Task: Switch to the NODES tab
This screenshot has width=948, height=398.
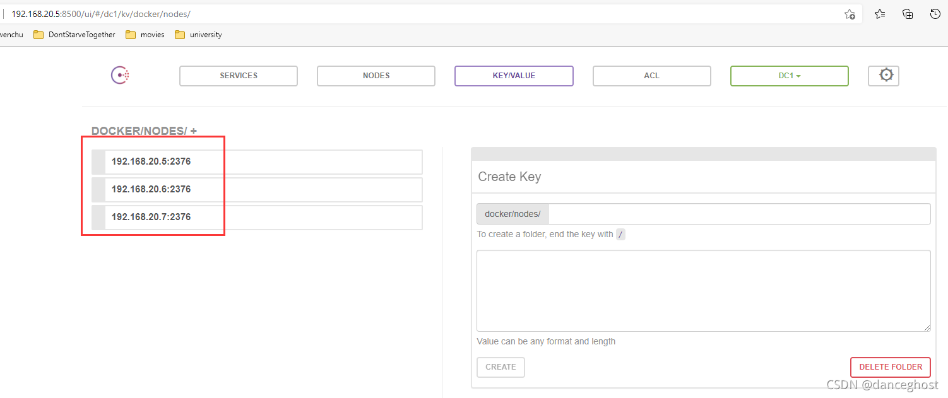Action: click(376, 76)
